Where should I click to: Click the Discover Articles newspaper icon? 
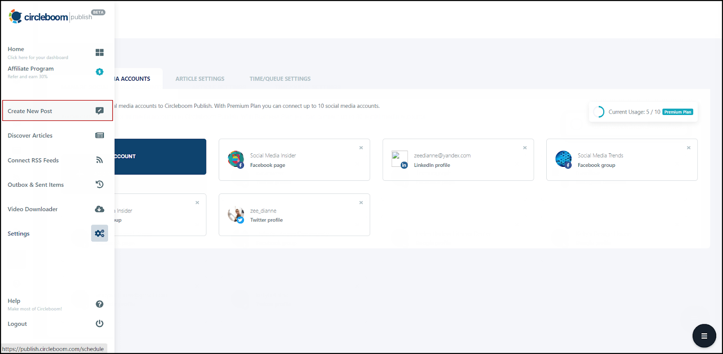tap(99, 135)
